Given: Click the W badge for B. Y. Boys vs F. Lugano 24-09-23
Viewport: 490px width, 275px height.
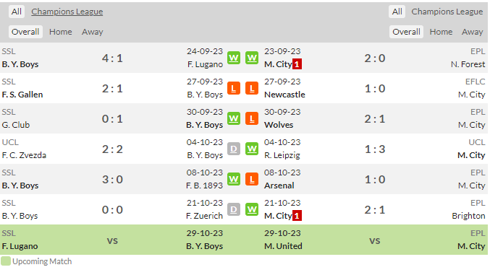Looking at the screenshot, I should click(x=234, y=58).
